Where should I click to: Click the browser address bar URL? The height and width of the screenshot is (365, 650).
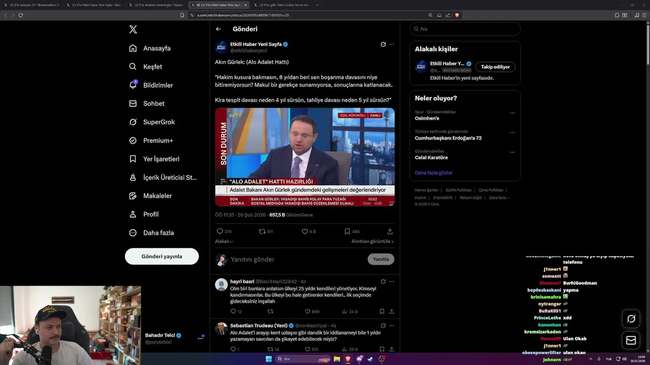point(243,15)
